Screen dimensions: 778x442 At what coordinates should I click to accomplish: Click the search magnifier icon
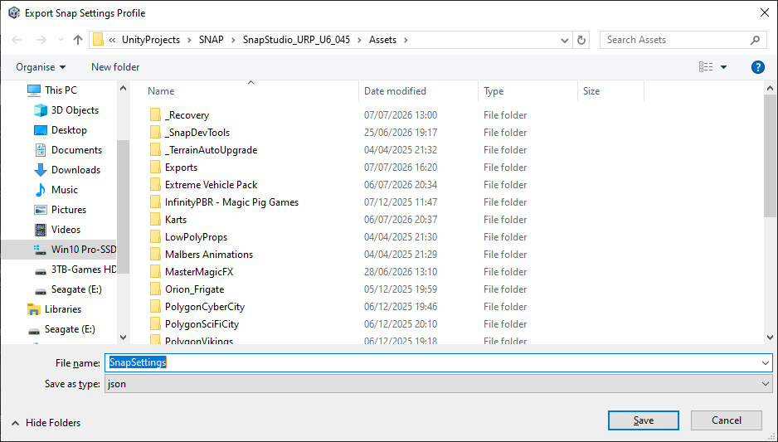coord(755,40)
